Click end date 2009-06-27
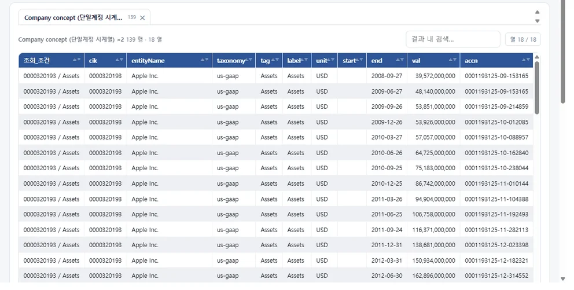This screenshot has height=290, width=574. (387, 91)
